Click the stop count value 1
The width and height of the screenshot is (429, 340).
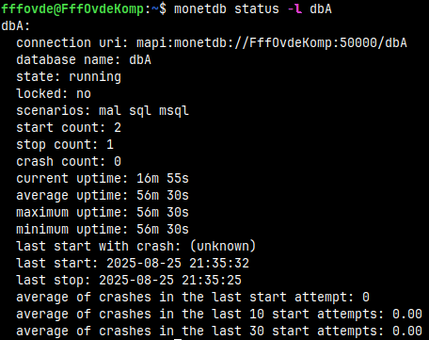[x=110, y=144]
